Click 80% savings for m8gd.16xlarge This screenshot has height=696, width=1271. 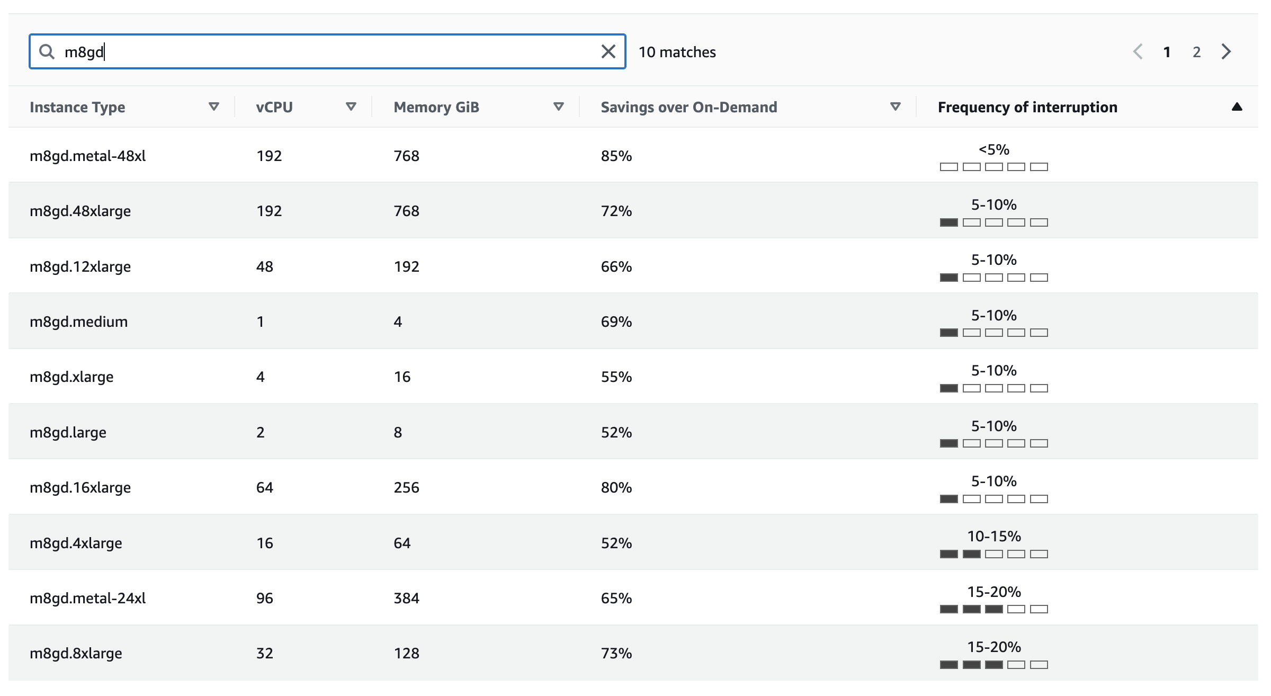pyautogui.click(x=616, y=487)
